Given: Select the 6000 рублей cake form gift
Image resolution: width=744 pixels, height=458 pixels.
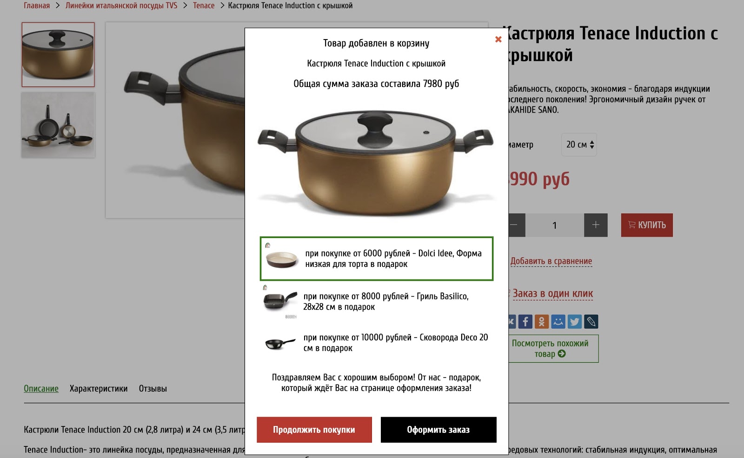Looking at the screenshot, I should 377,259.
